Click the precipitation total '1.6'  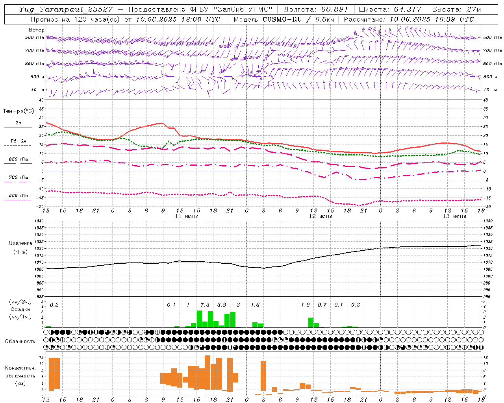255,305
